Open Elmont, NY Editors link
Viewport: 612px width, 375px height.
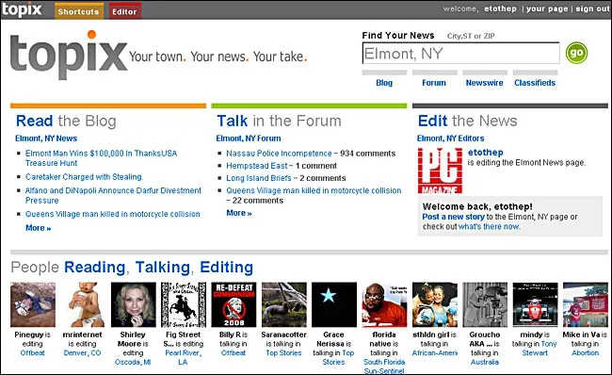(450, 139)
